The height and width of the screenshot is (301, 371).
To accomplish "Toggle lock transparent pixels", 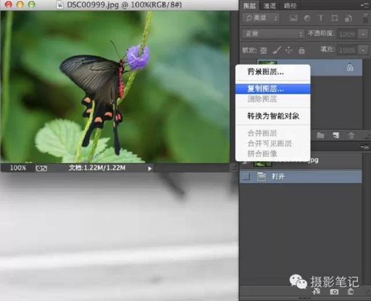I will pyautogui.click(x=263, y=51).
